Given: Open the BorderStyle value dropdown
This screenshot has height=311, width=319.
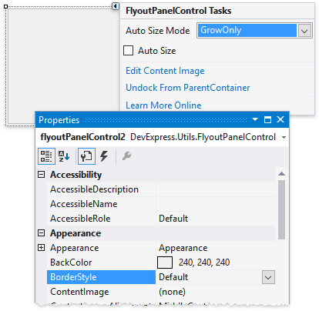Looking at the screenshot, I should pos(268,277).
